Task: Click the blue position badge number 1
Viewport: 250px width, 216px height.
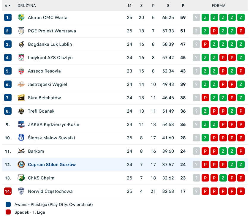Action: click(x=8, y=18)
